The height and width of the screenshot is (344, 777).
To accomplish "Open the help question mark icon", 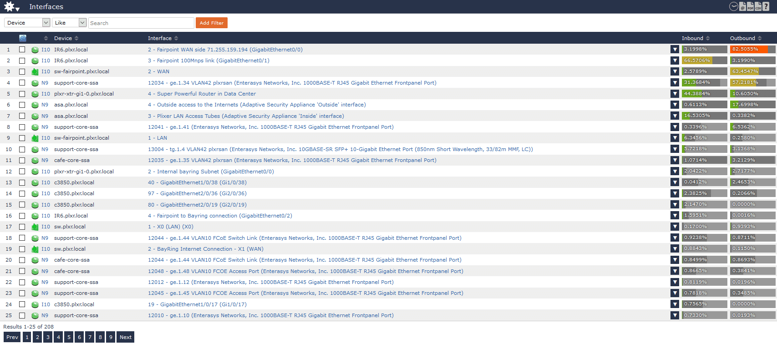I will click(x=766, y=6).
